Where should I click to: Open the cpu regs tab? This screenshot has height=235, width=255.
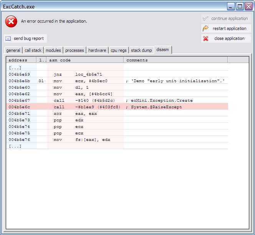118,50
